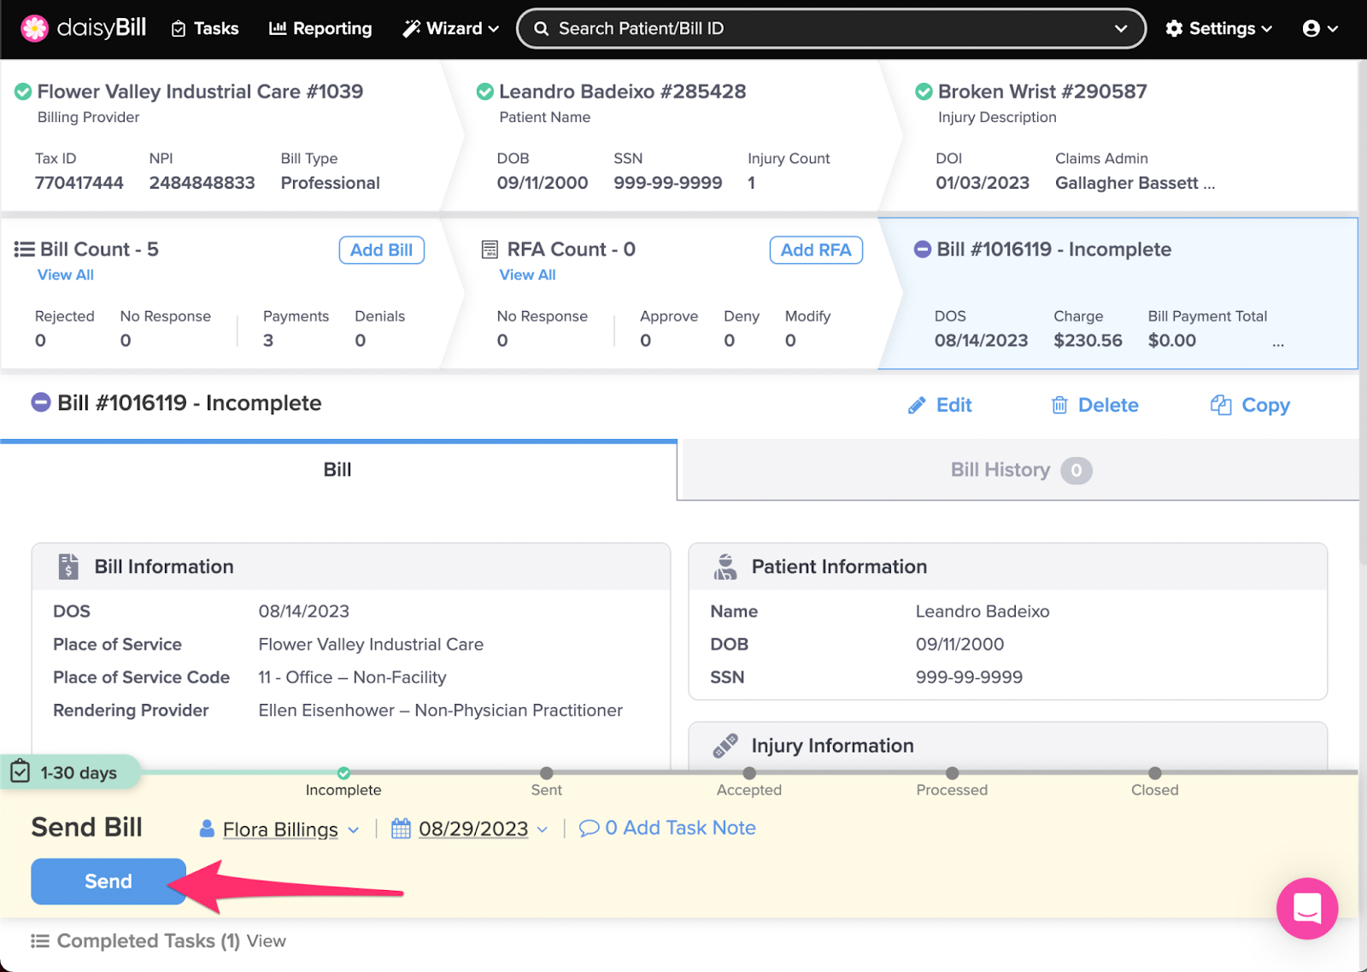Click the blue Send button
Viewport: 1367px width, 972px height.
(x=109, y=881)
